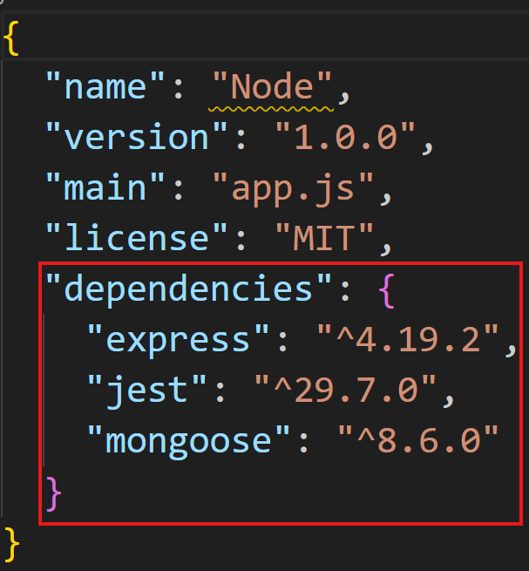Select the "app.js" value

(x=293, y=189)
